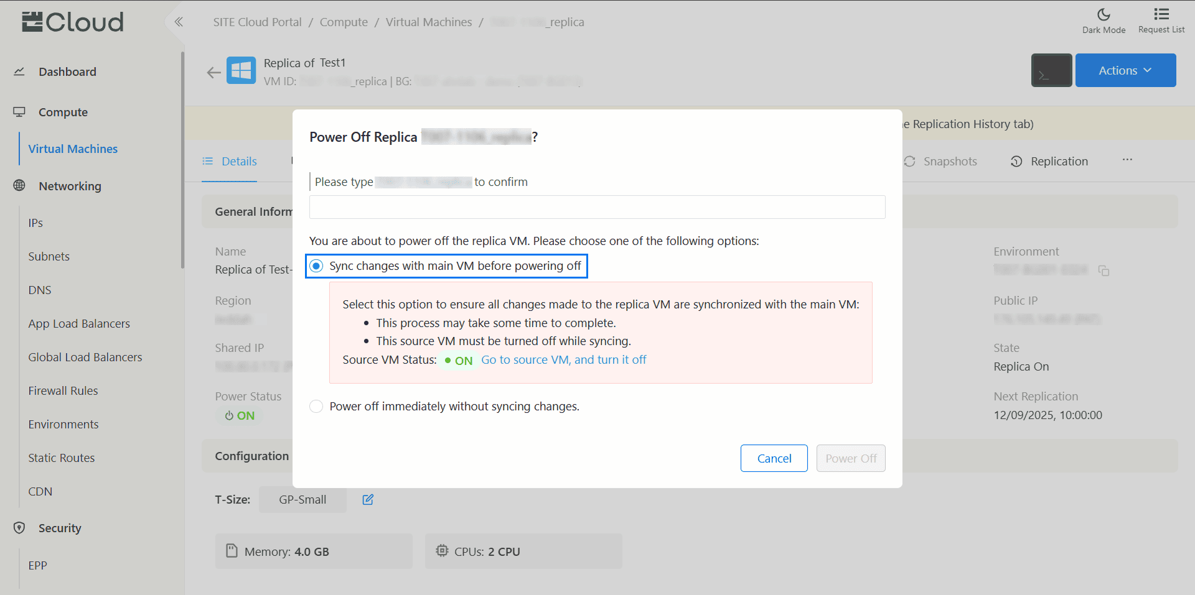The width and height of the screenshot is (1195, 595).
Task: Select Power off immediately without syncing
Action: [x=317, y=407]
